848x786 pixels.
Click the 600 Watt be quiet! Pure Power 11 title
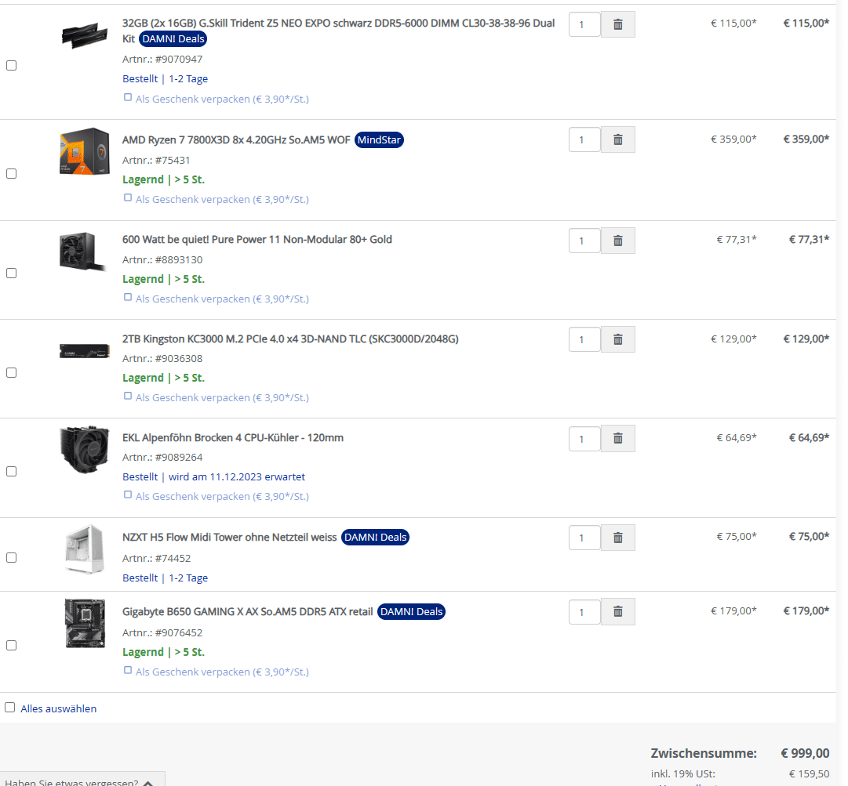[x=257, y=239]
